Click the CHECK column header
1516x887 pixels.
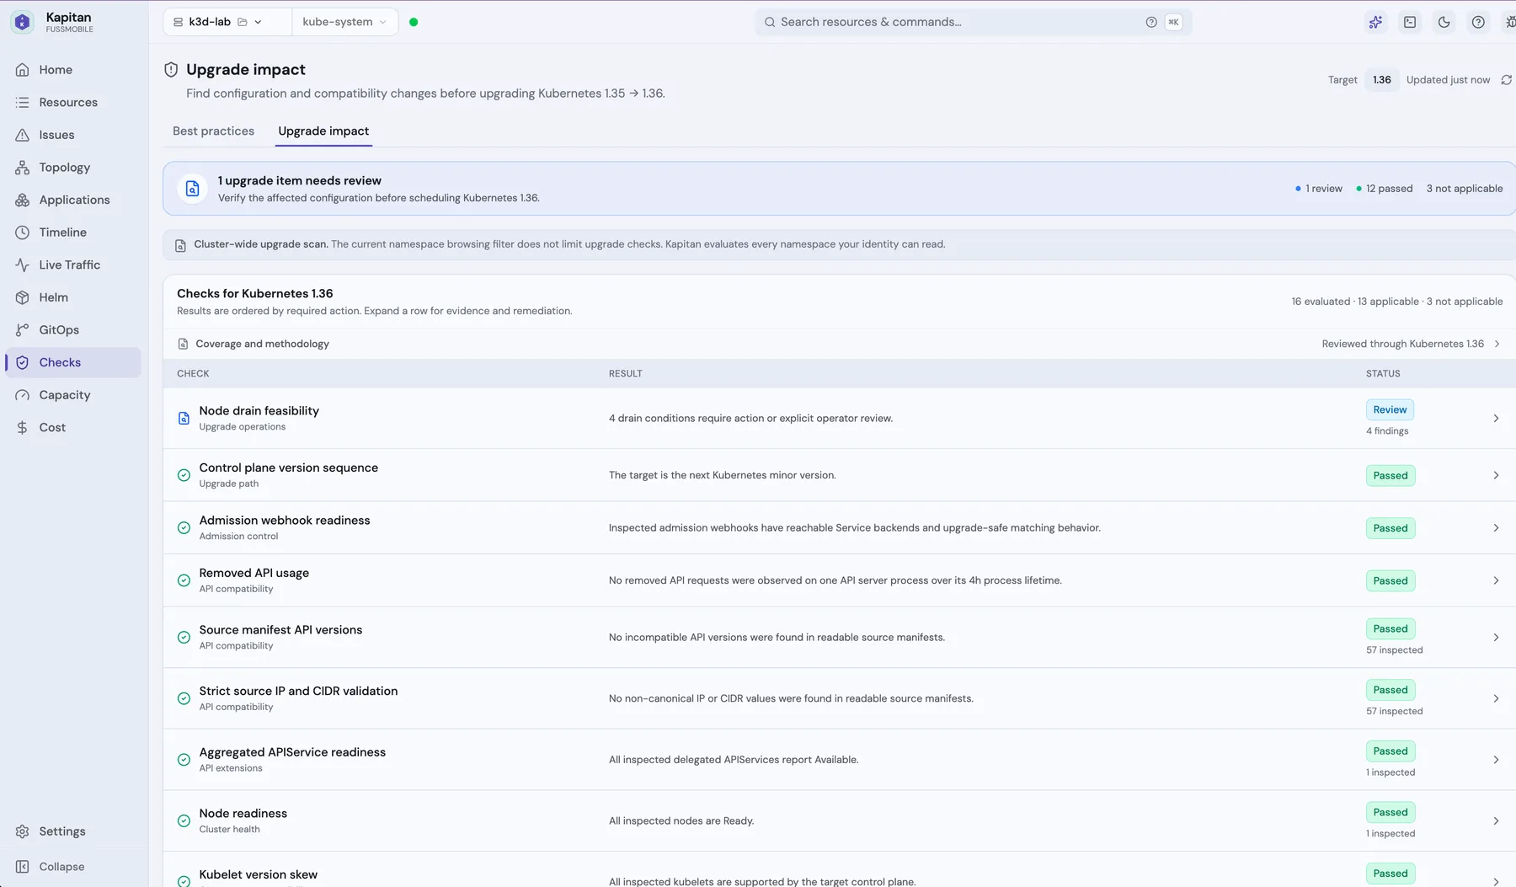(x=193, y=374)
